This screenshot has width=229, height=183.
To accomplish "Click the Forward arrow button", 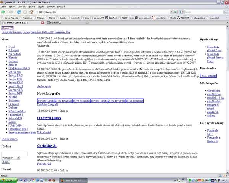I will click(x=11, y=12).
